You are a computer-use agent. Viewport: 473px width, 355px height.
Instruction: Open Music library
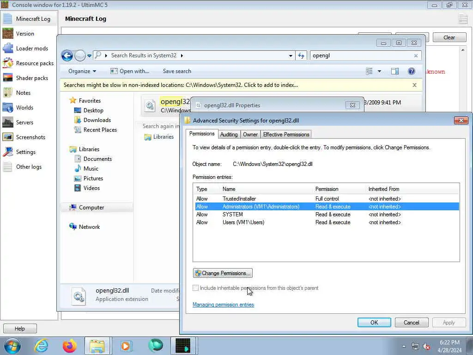91,168
